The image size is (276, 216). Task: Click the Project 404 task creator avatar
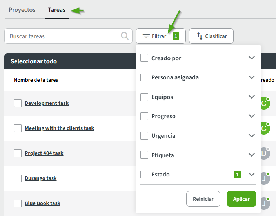point(265,153)
